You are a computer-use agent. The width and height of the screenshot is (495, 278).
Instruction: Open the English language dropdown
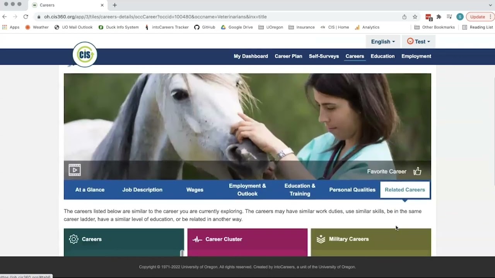pos(383,42)
